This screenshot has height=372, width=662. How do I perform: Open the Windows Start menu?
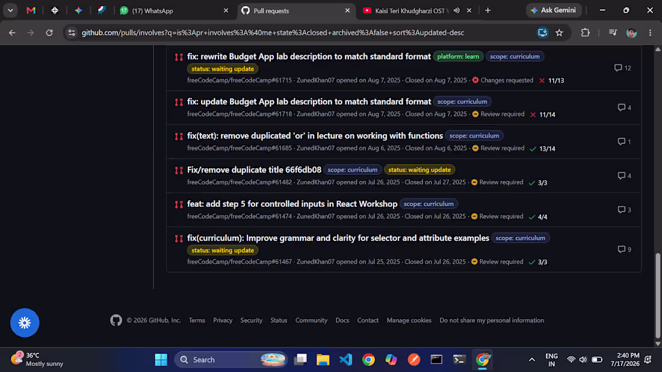coord(161,360)
